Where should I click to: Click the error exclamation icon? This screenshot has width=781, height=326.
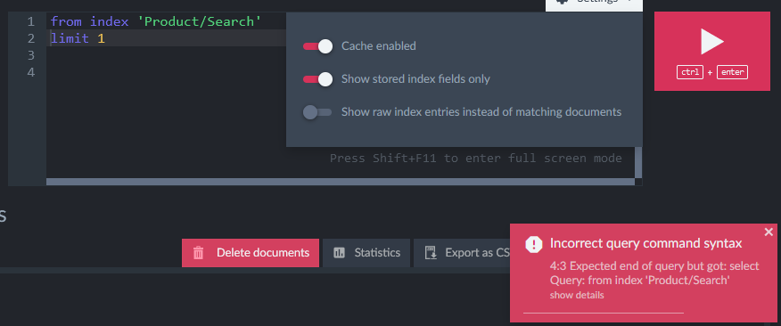(x=534, y=244)
